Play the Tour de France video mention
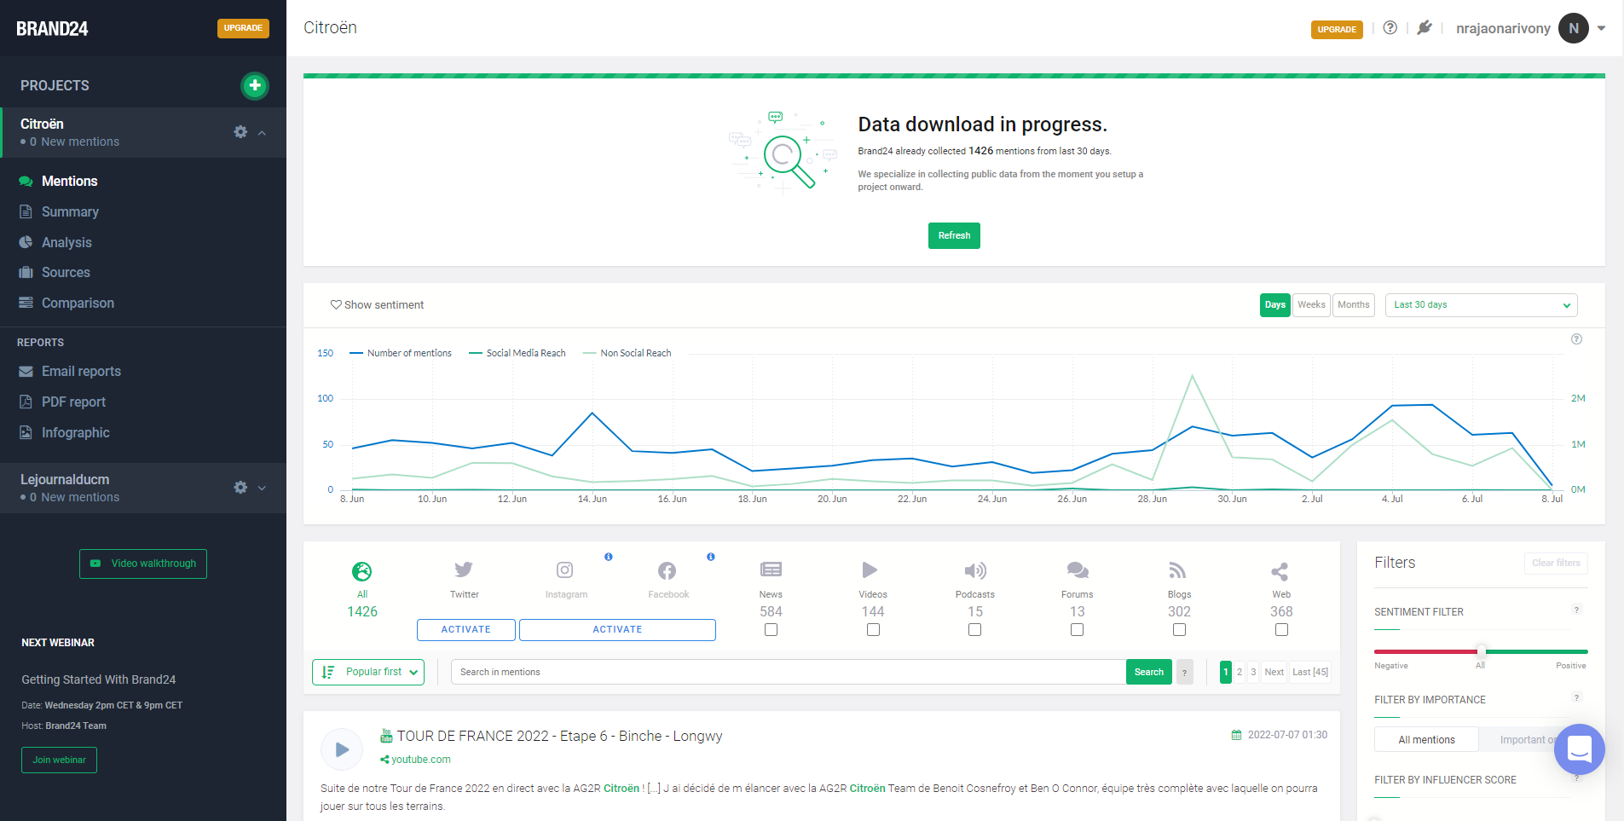This screenshot has height=821, width=1624. [x=342, y=749]
